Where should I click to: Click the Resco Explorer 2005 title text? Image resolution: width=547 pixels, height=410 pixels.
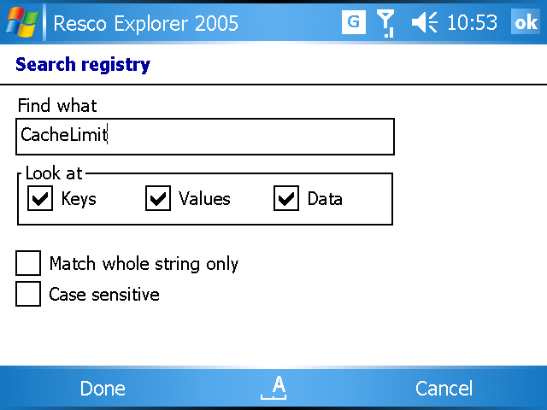click(146, 24)
